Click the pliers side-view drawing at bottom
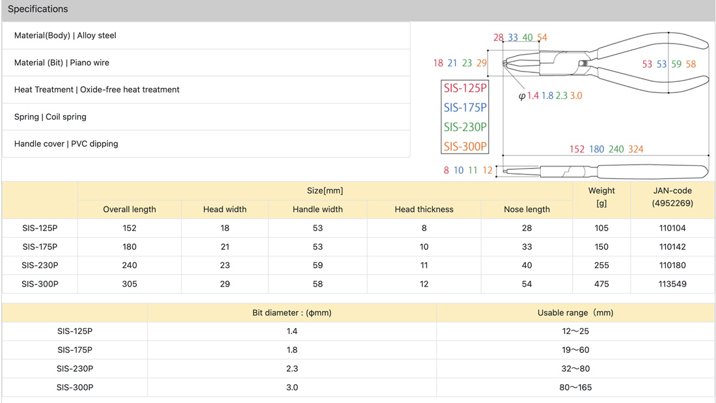Screen dimensions: 716x403 tap(605, 171)
